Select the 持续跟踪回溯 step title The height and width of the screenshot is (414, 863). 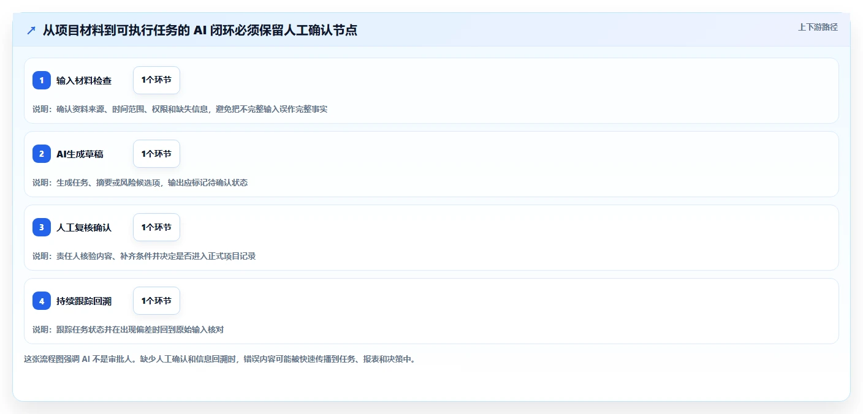(84, 301)
